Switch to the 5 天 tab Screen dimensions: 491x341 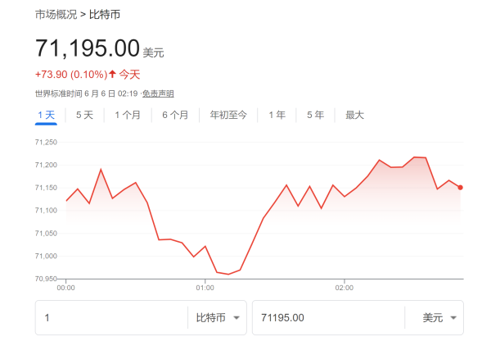[84, 115]
